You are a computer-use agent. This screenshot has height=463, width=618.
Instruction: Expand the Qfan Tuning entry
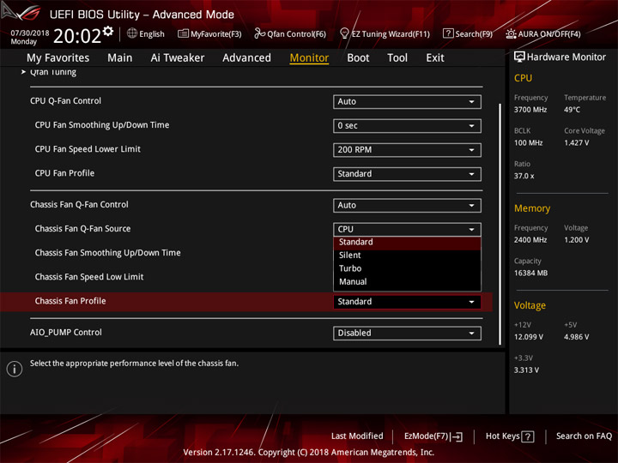[53, 72]
